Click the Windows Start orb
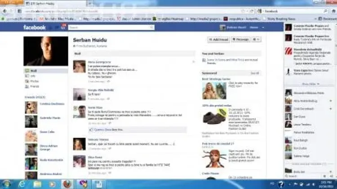 click(x=7, y=184)
